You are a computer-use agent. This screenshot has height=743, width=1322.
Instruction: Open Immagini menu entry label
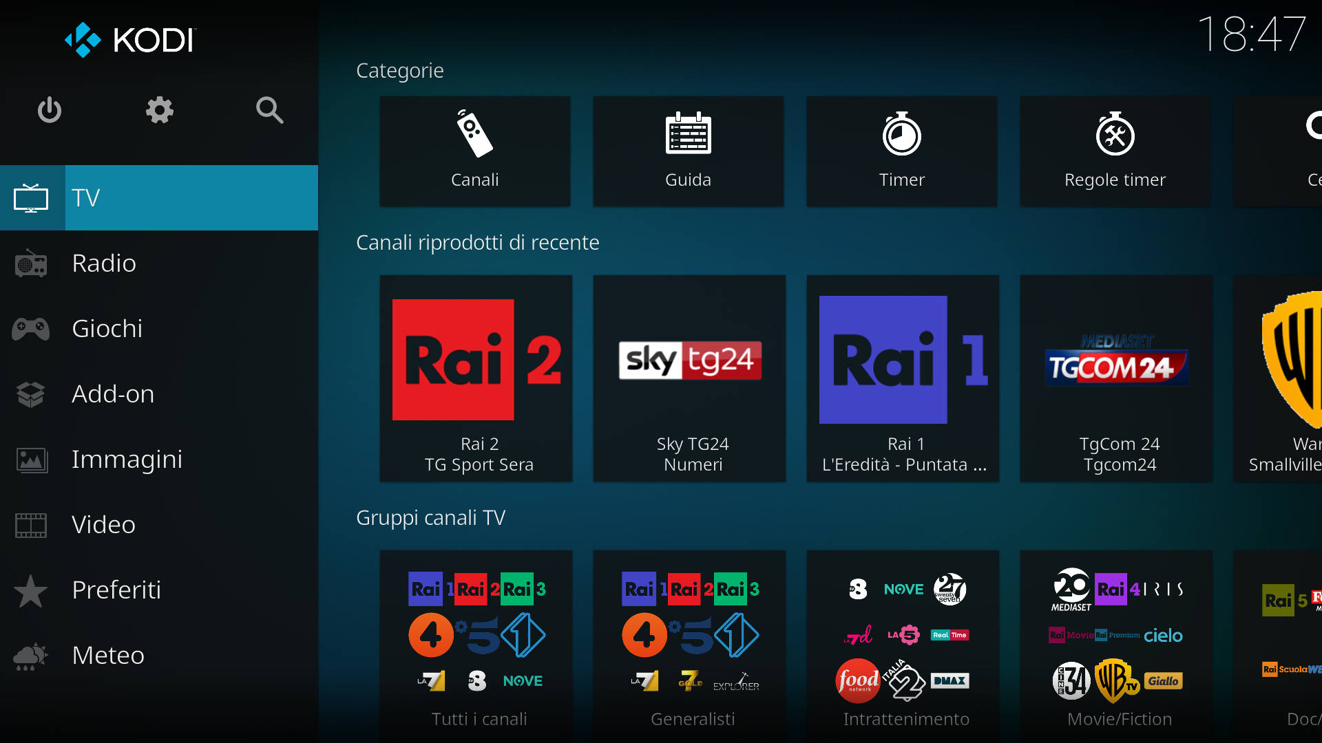tap(127, 460)
